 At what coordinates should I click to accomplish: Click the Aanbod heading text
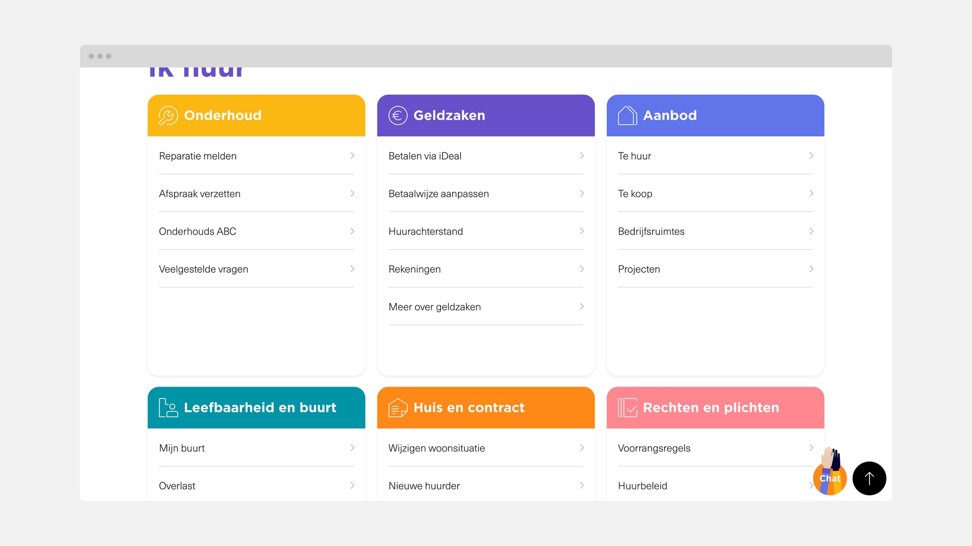(x=670, y=115)
